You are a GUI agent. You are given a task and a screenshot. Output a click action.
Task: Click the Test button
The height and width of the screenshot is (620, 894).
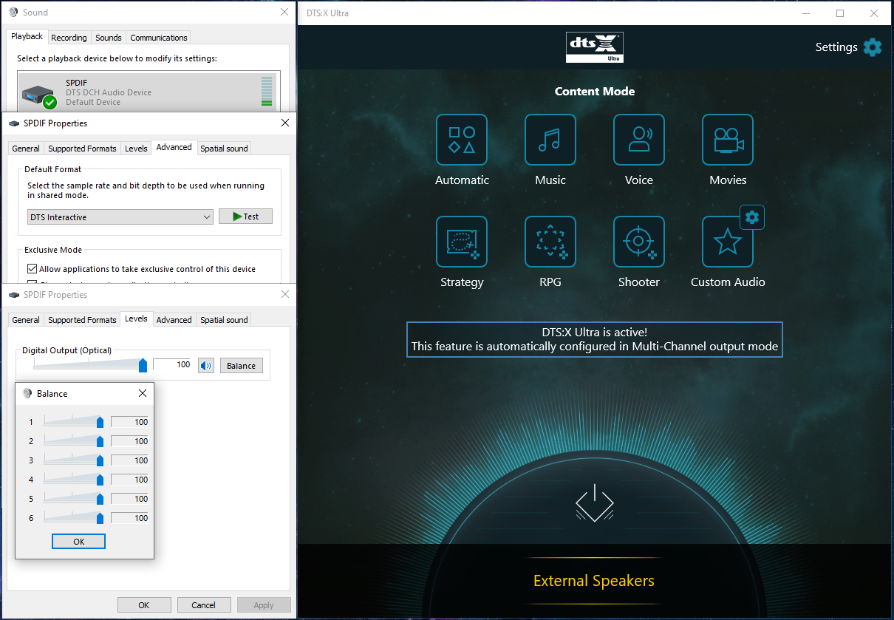(245, 217)
